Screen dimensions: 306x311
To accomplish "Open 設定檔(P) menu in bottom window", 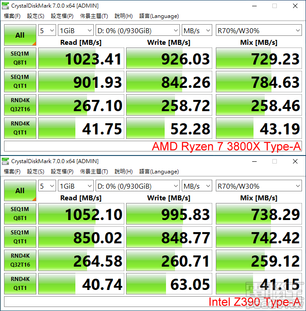I will coord(62,172).
